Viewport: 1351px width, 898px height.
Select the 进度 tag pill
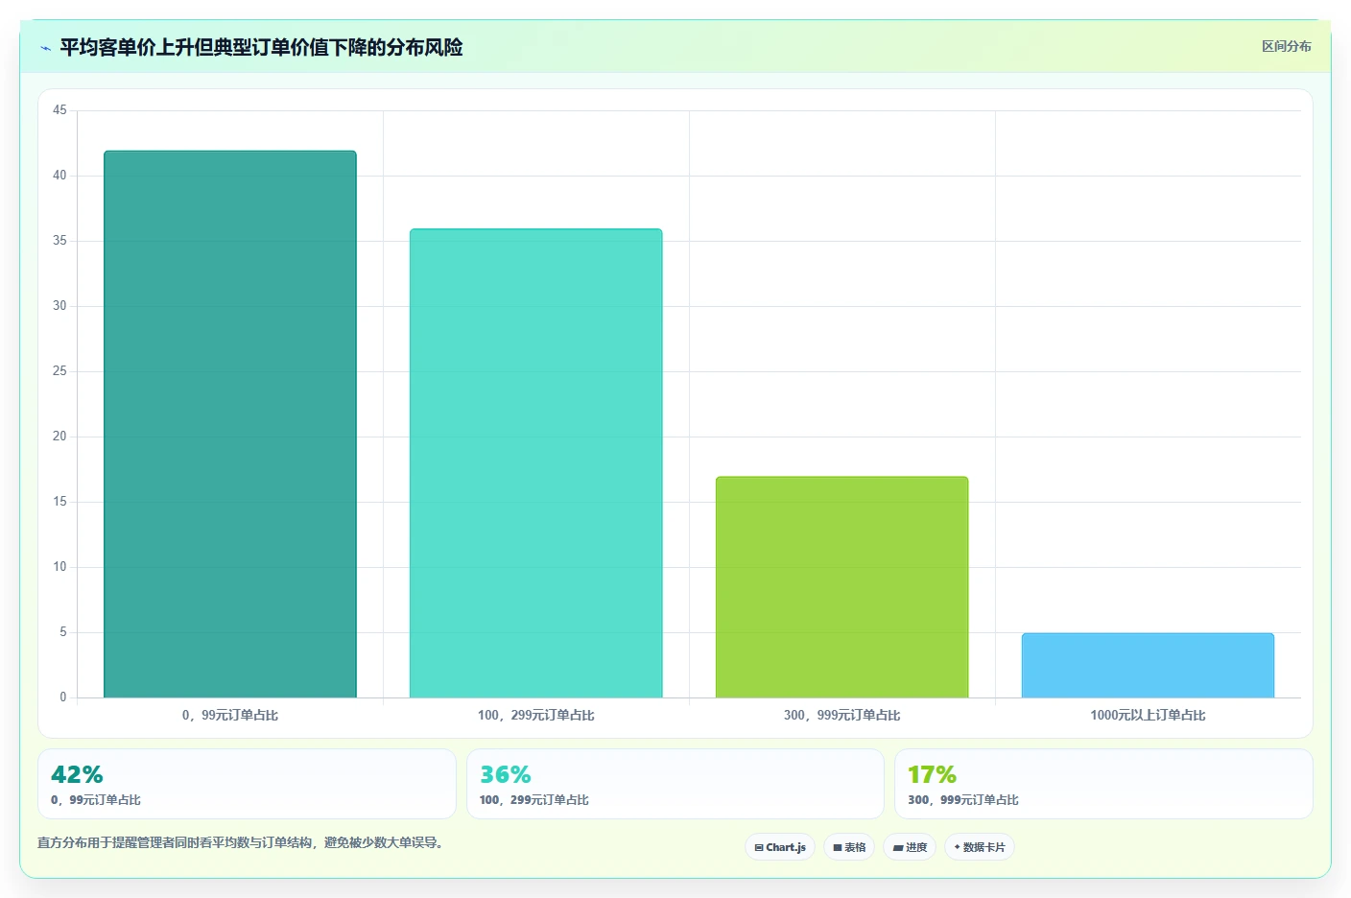tap(910, 847)
